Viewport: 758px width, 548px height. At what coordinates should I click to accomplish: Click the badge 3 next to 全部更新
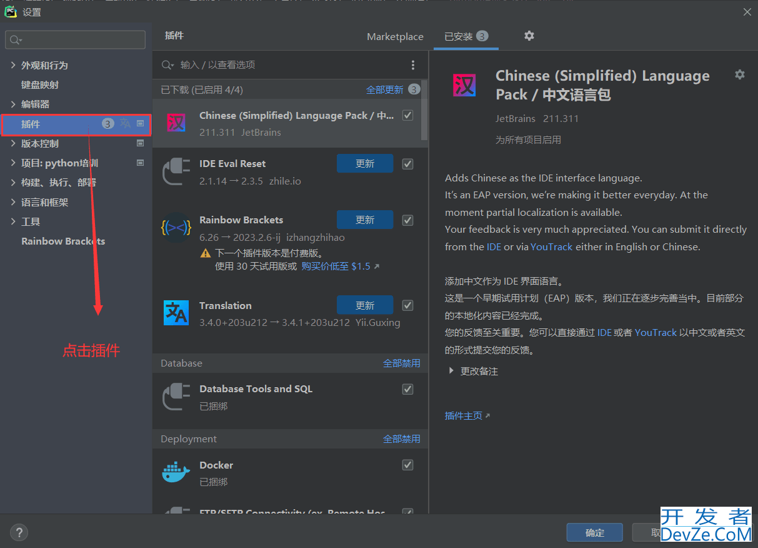[414, 89]
